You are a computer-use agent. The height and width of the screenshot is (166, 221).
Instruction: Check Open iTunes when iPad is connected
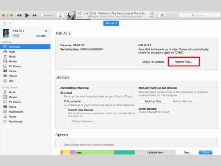[x=62, y=144]
